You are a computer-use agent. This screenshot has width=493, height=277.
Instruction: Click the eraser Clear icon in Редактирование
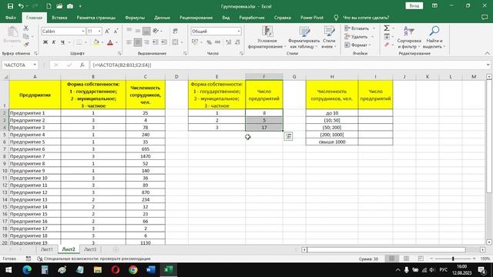click(387, 45)
